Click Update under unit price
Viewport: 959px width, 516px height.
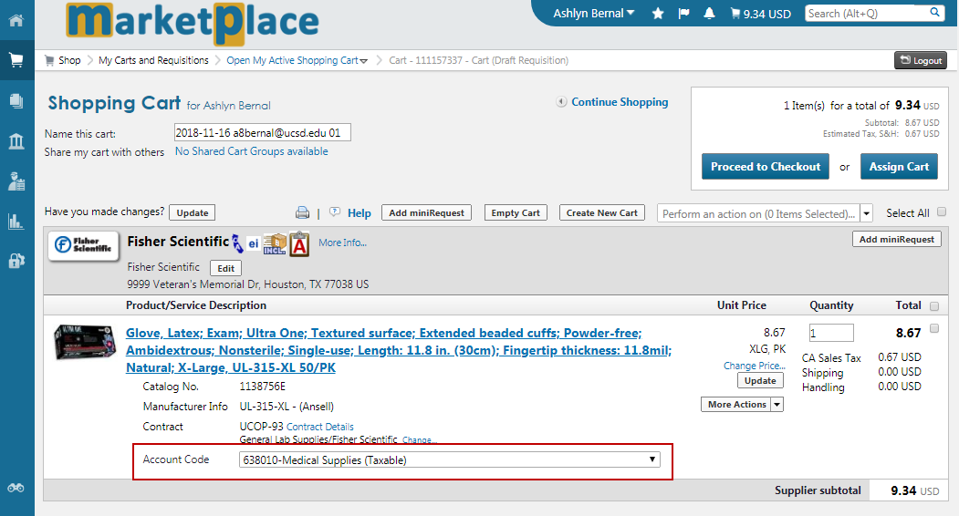(760, 380)
